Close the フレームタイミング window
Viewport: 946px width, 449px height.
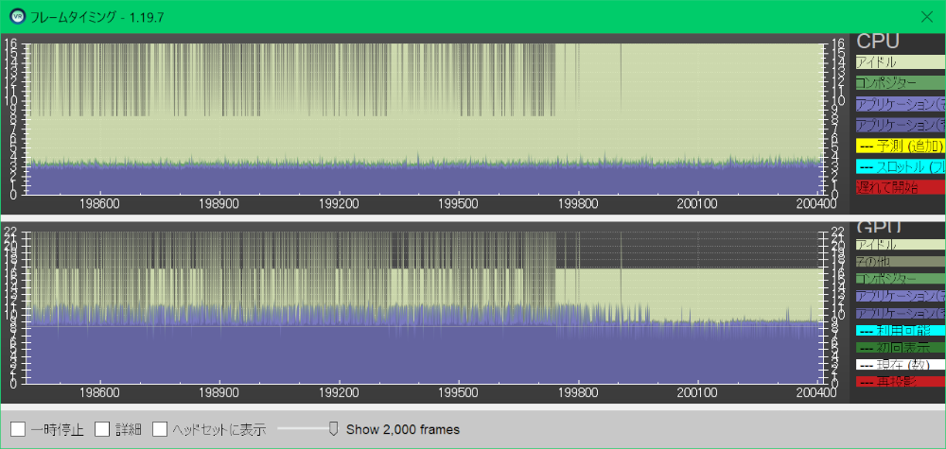926,16
